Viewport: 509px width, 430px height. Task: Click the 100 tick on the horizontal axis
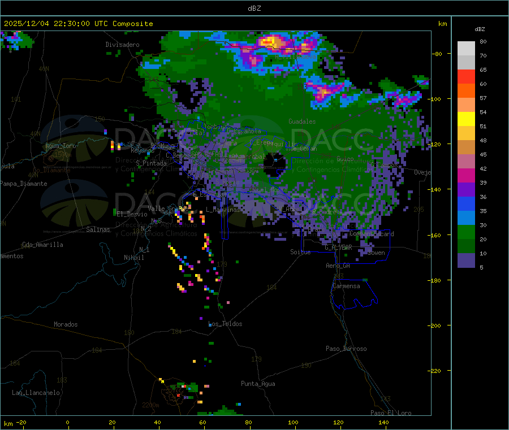point(293,422)
